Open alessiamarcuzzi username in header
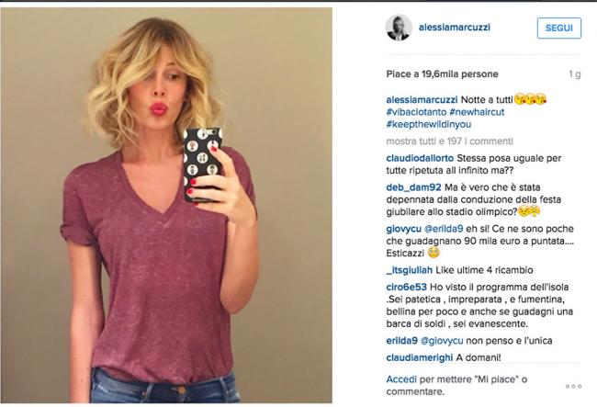The image size is (597, 407). coord(455,28)
